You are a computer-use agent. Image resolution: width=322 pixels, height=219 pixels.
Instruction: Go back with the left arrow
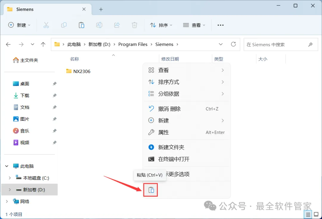click(8, 44)
